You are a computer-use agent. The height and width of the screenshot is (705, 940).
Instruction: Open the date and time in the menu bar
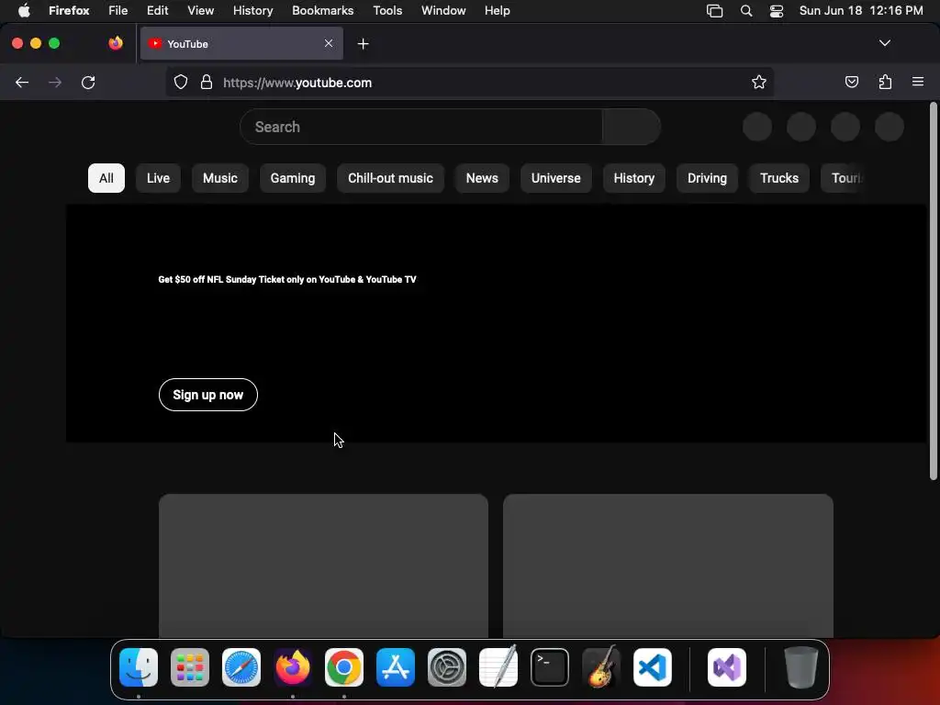click(x=861, y=10)
